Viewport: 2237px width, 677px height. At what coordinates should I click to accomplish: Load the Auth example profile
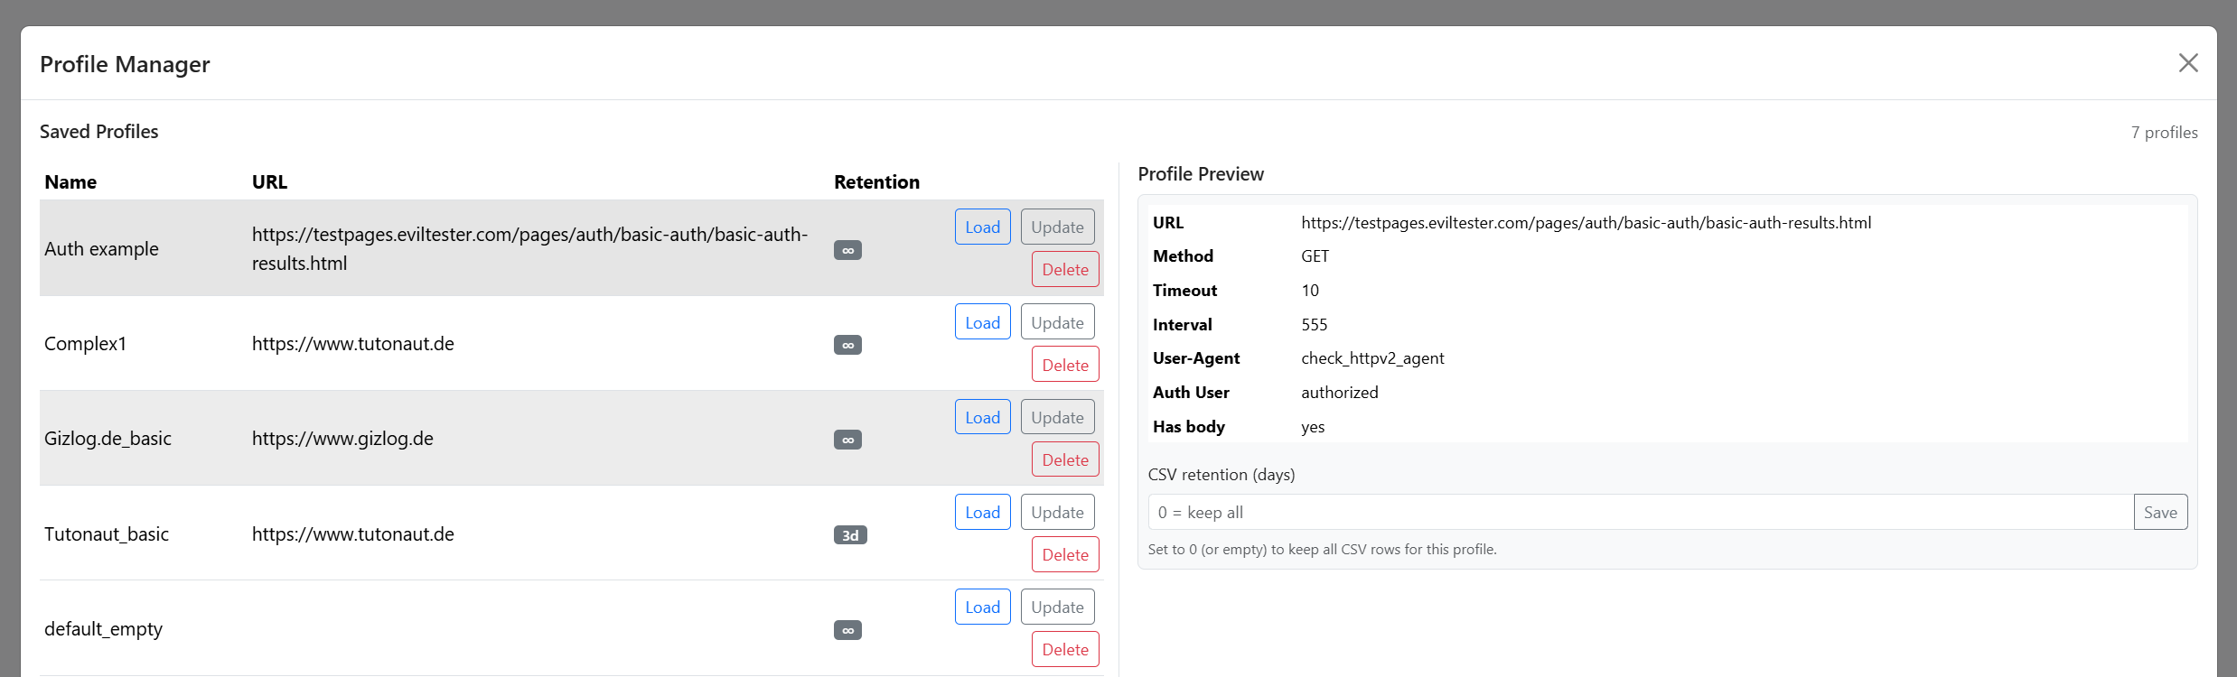pyautogui.click(x=982, y=227)
